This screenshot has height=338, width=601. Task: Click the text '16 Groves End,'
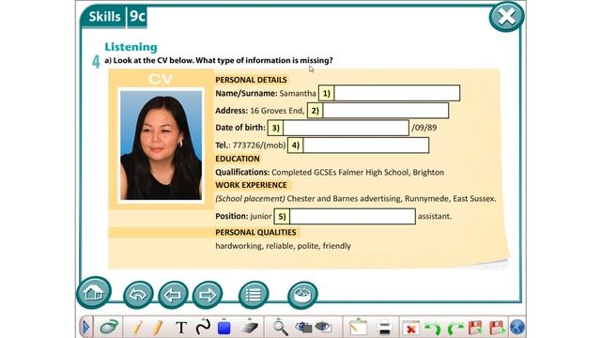pos(277,111)
